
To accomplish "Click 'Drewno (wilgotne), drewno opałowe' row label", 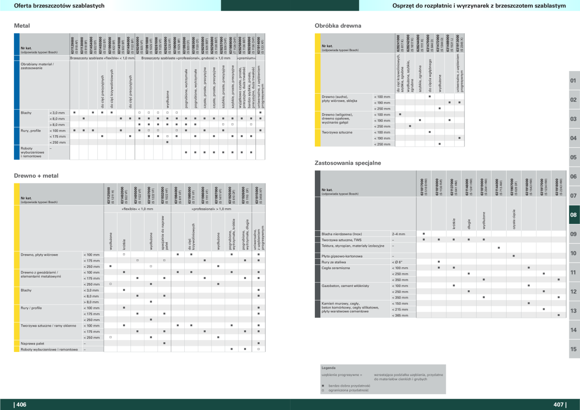I will (x=337, y=119).
